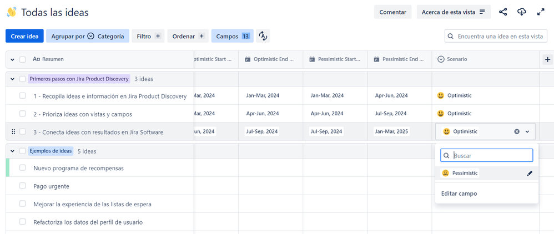Collapse the Ejemplos de ideas group
This screenshot has height=234, width=554.
pyautogui.click(x=12, y=151)
